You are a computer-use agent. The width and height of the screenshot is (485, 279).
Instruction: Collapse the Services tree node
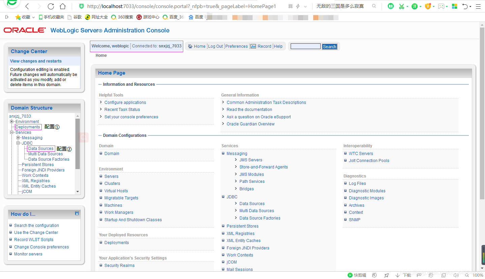click(x=12, y=132)
